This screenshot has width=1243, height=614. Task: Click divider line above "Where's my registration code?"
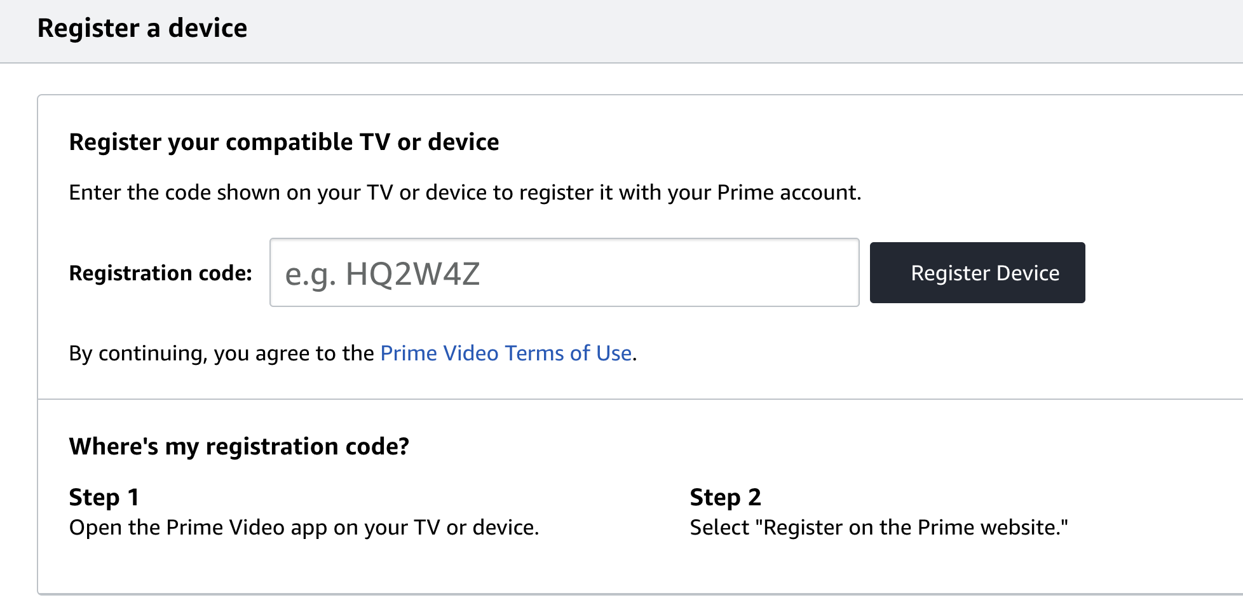635,399
